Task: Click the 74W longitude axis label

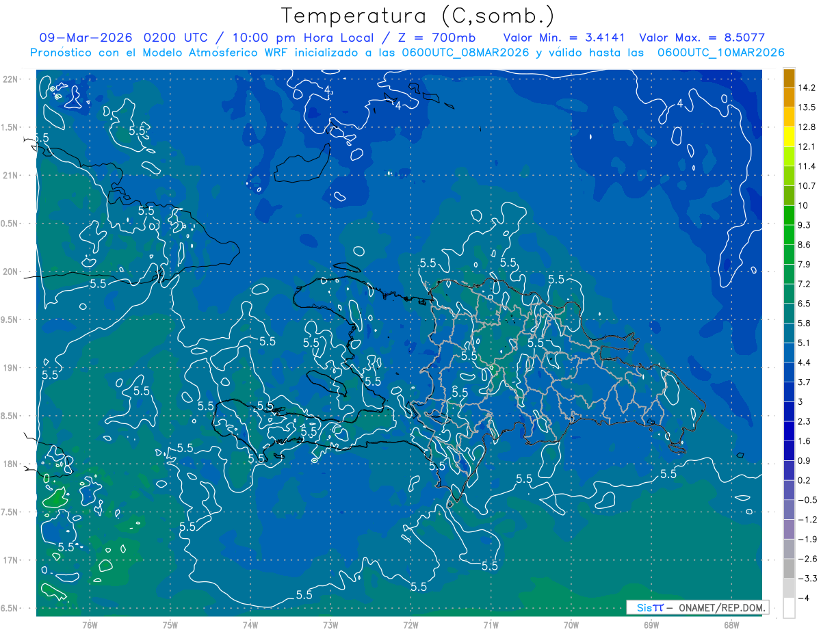Action: click(250, 624)
